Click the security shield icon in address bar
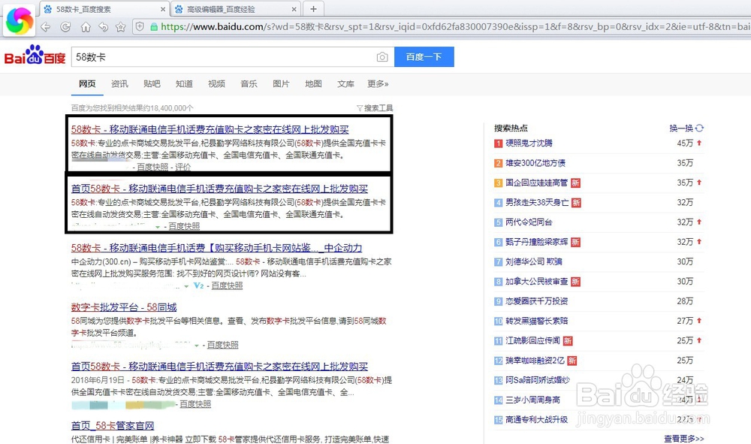 [140, 26]
